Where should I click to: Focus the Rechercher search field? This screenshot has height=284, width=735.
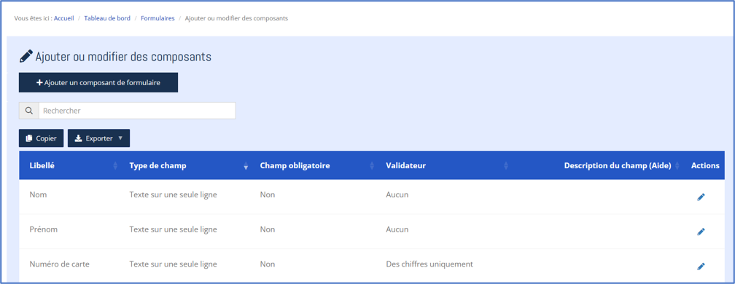point(137,111)
